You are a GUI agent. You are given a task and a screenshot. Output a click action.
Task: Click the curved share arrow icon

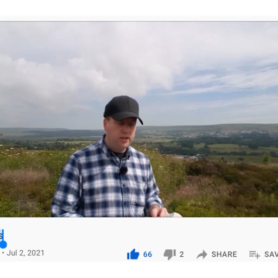point(202,254)
